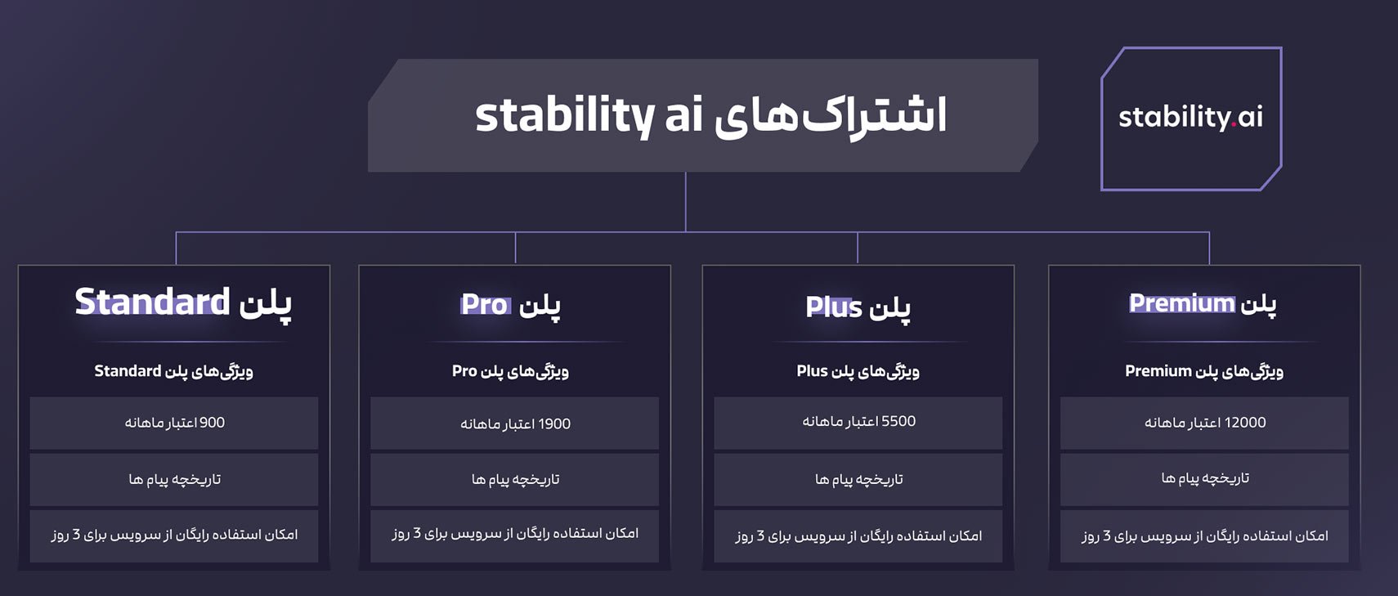
Task: Click the «ویژگی‌های پلن Premium» subtitle
Action: click(1203, 371)
